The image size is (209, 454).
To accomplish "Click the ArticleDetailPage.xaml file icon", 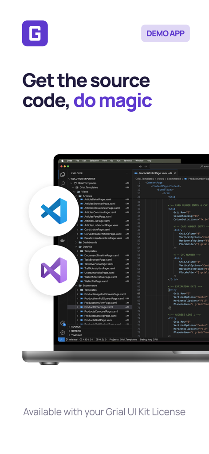I will (82, 199).
